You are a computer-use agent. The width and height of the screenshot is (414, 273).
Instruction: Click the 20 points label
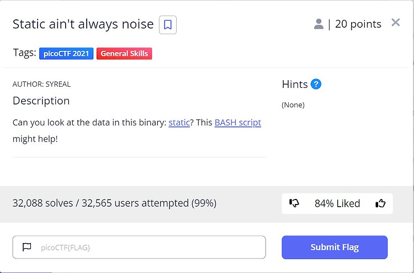point(358,24)
